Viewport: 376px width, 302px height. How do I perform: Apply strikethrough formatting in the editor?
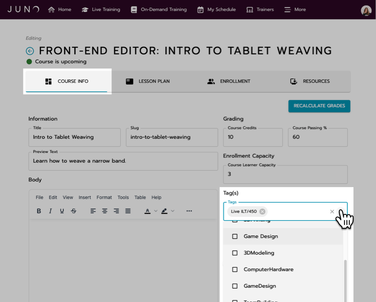[73, 211]
